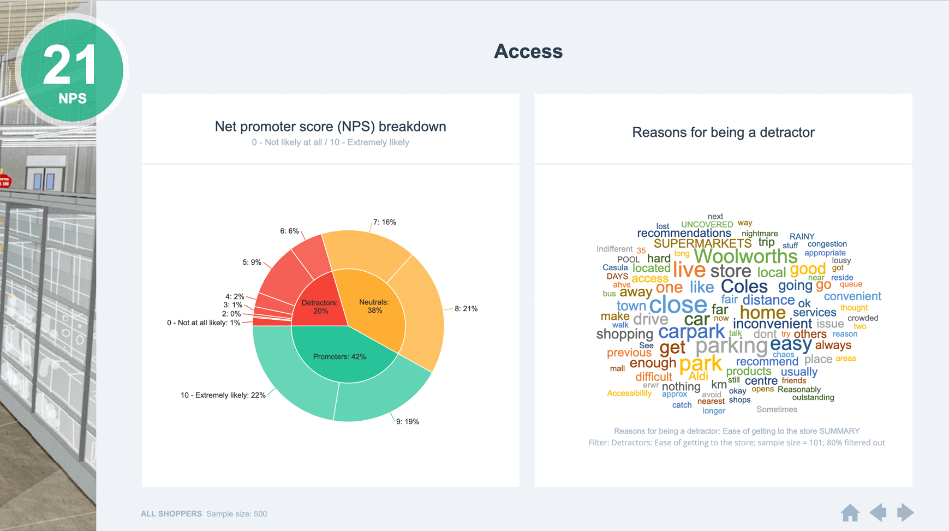Click the Access page title

[x=528, y=52]
